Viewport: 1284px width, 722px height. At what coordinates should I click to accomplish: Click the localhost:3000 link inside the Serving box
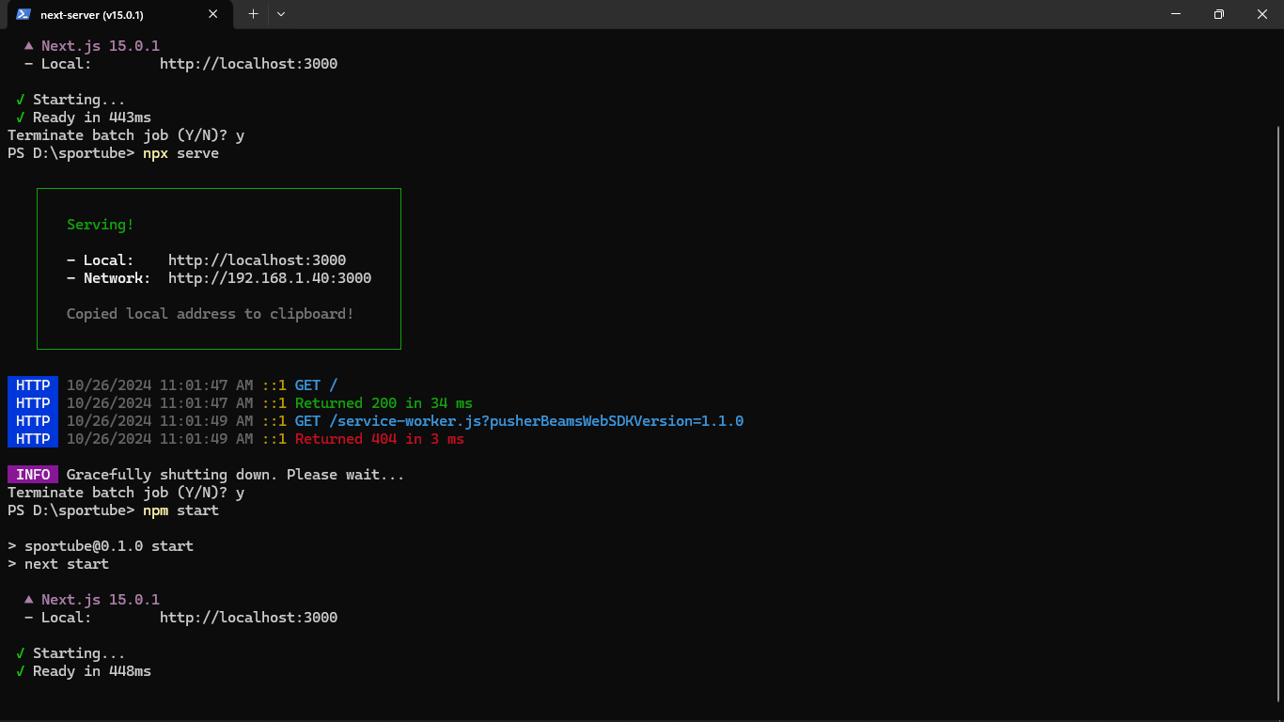click(257, 260)
